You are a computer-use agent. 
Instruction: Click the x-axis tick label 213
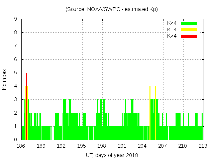coord(203,146)
